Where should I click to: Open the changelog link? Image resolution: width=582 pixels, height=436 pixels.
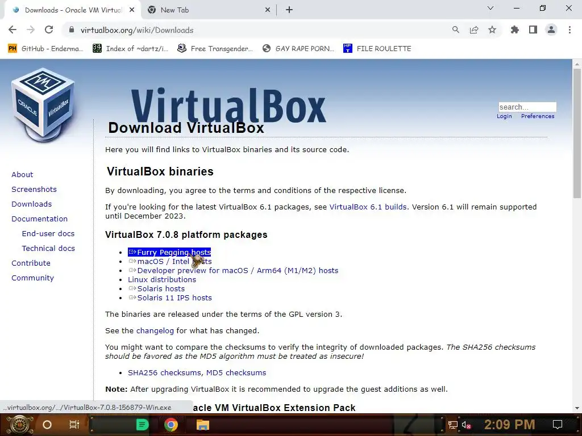(155, 331)
